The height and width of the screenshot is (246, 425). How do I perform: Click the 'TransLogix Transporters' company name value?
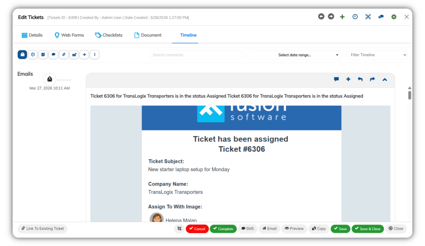point(176,192)
